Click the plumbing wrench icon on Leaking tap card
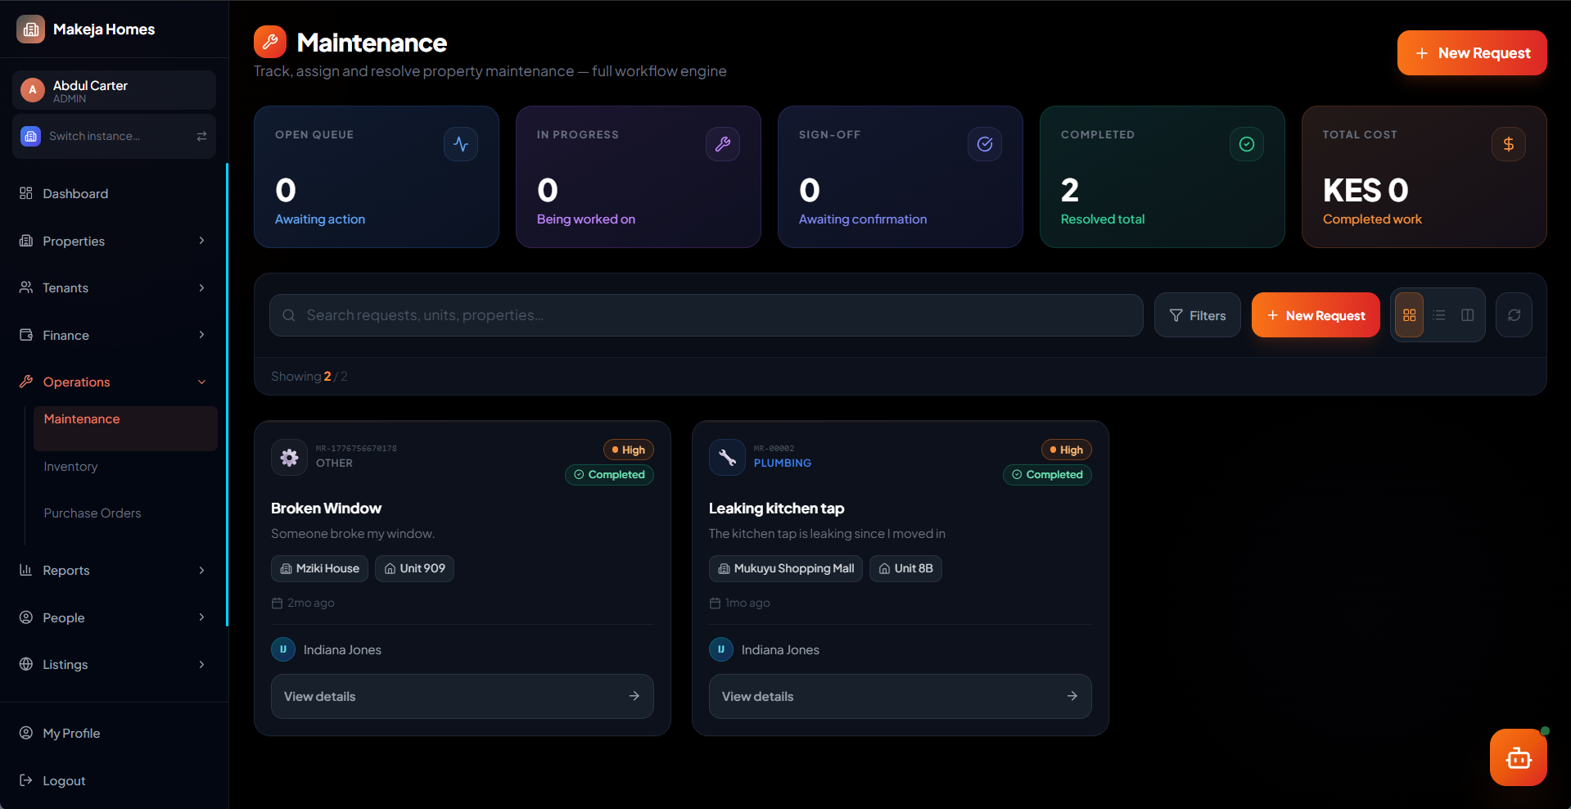This screenshot has width=1571, height=809. click(727, 457)
